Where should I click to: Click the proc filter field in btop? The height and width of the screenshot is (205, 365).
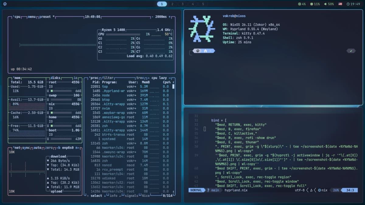[108, 78]
